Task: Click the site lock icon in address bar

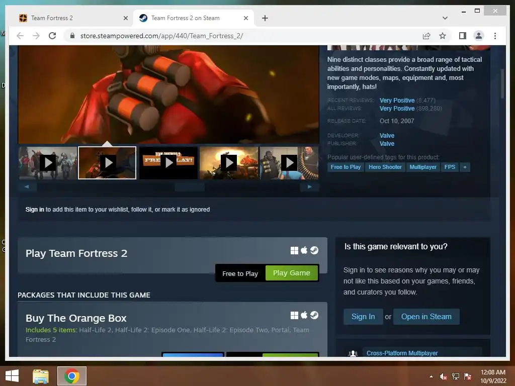Action: [72, 36]
